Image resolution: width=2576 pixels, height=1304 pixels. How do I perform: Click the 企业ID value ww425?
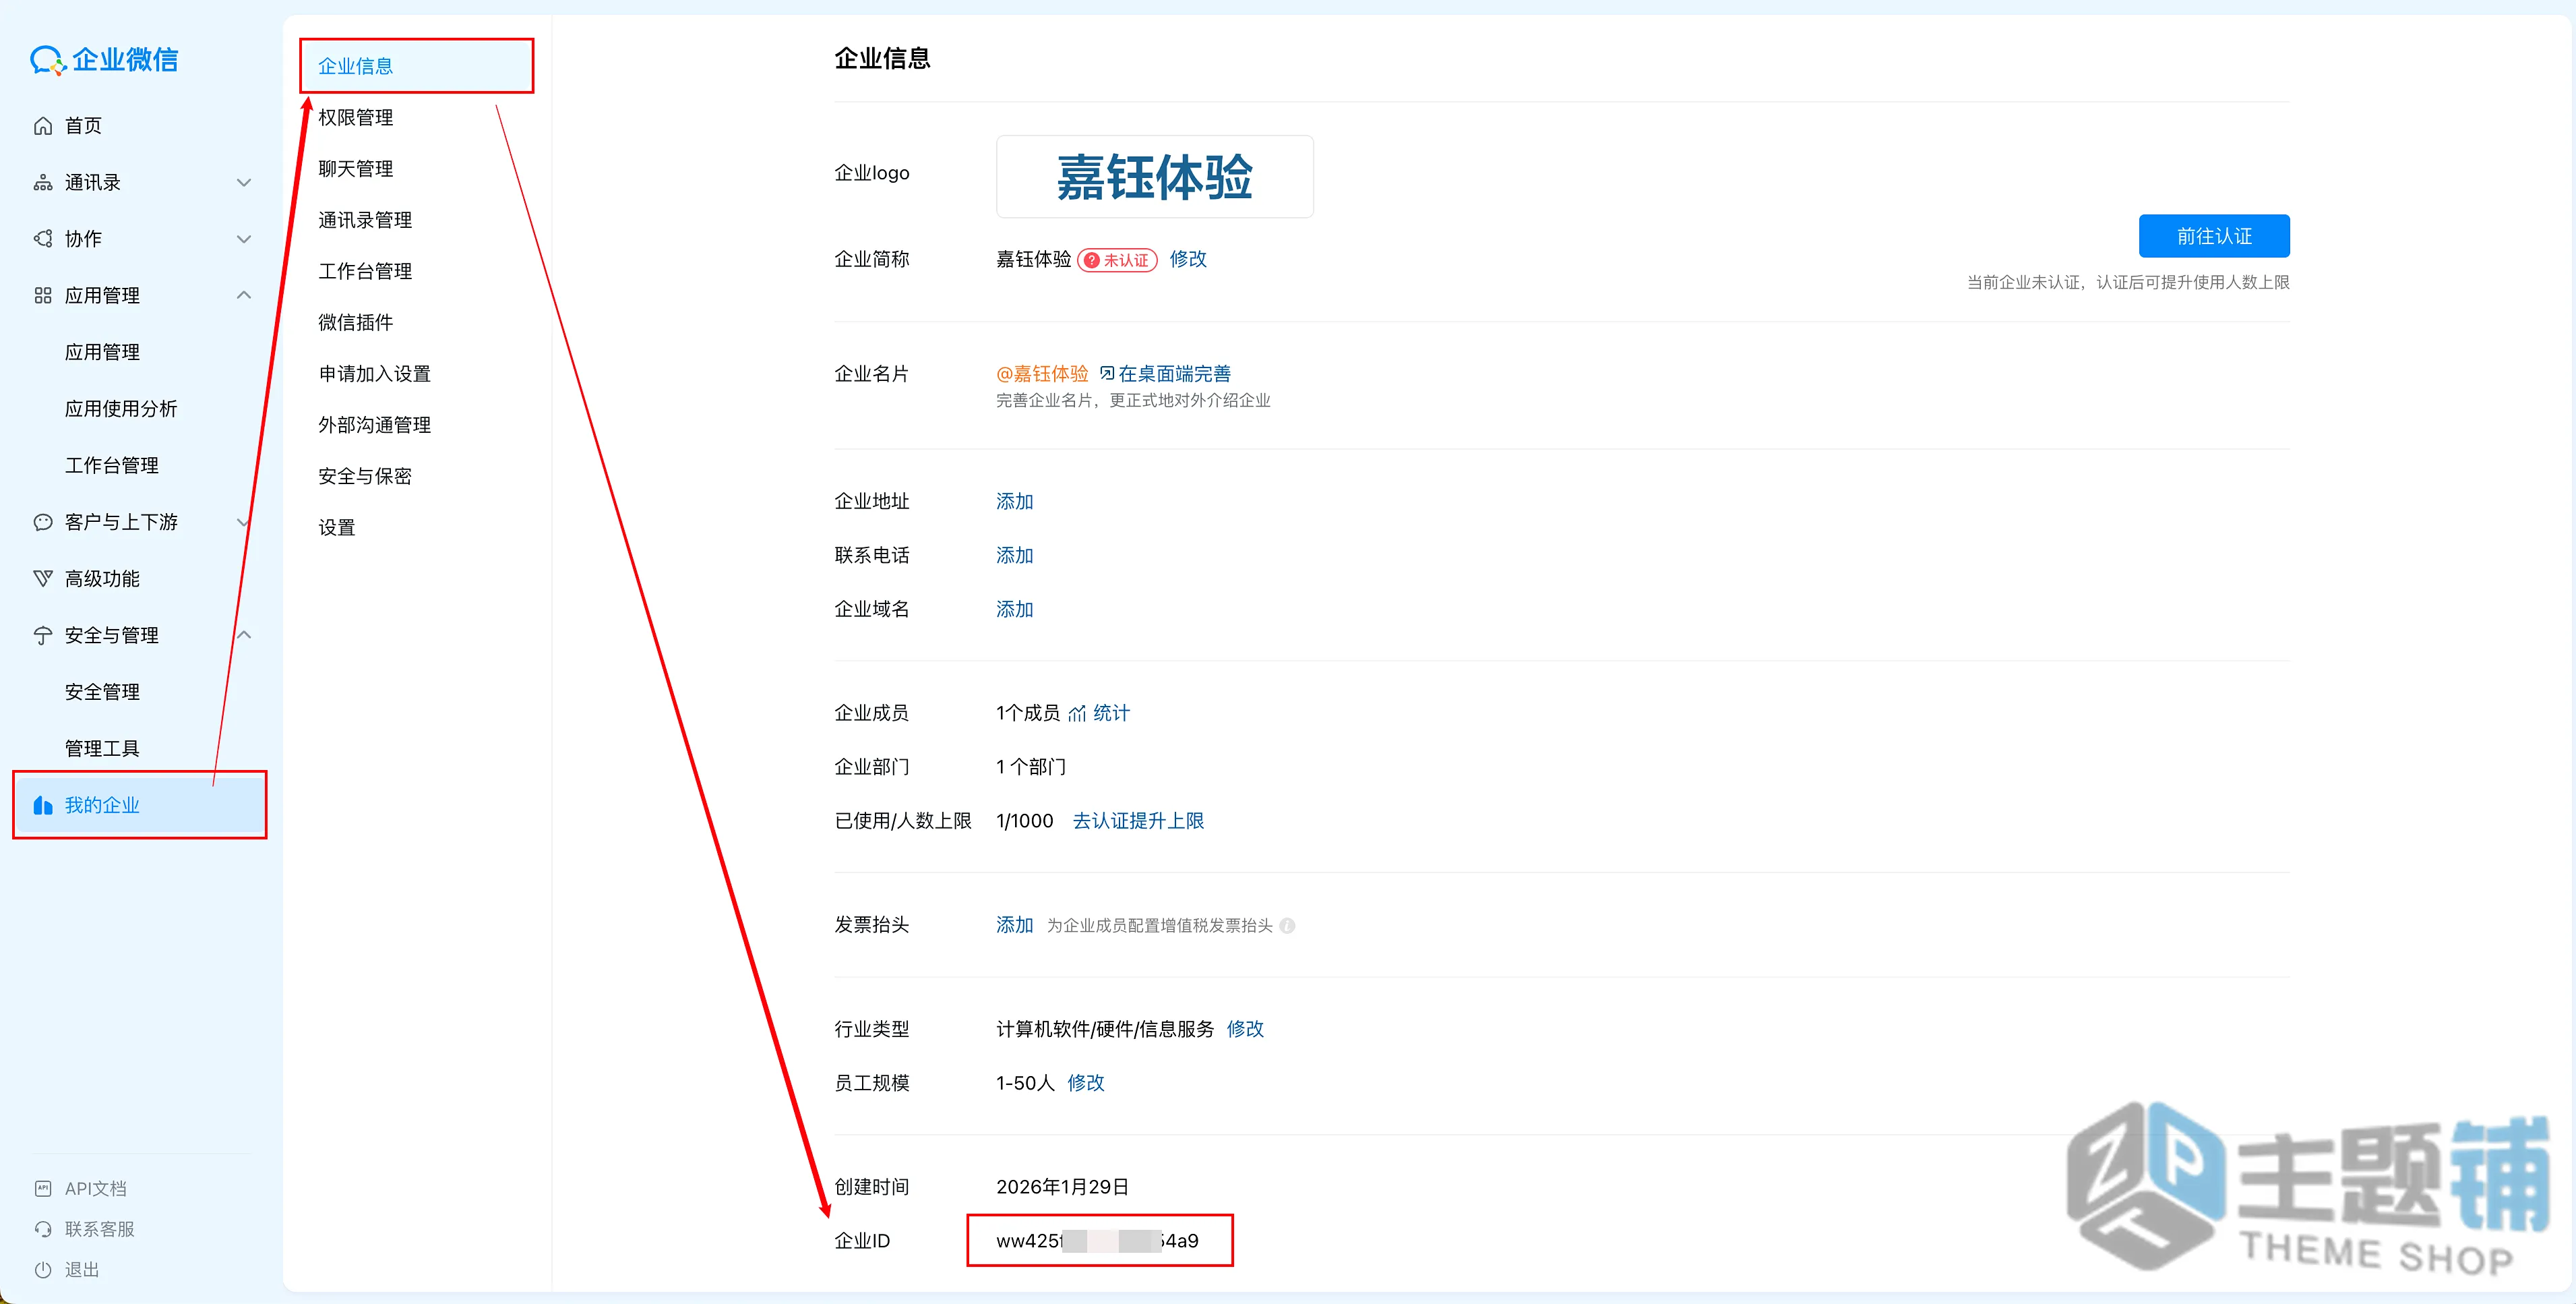pos(1097,1241)
